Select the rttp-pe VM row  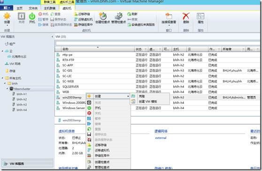[157, 55]
